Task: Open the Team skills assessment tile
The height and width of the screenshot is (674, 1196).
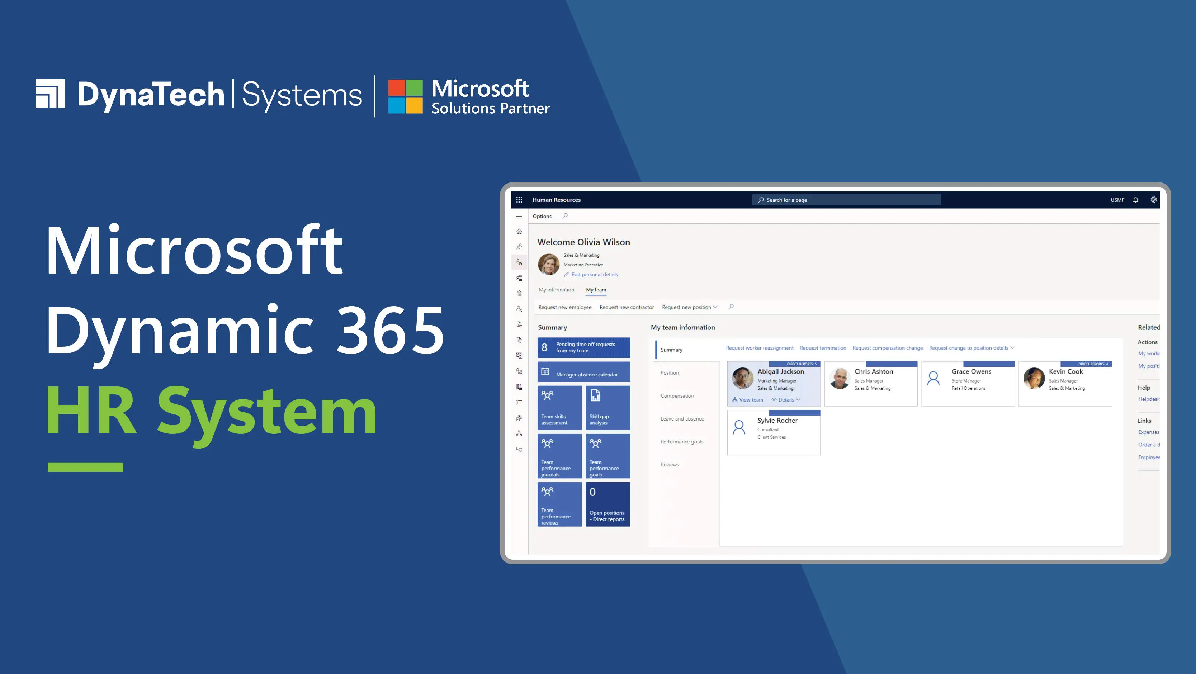Action: point(559,407)
